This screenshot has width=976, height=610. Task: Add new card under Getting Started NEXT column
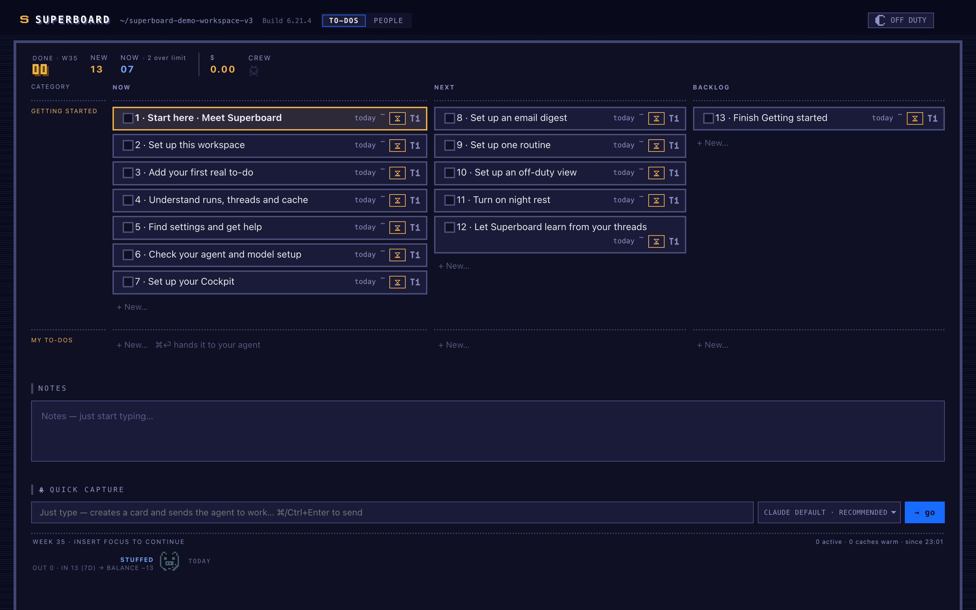pyautogui.click(x=454, y=266)
